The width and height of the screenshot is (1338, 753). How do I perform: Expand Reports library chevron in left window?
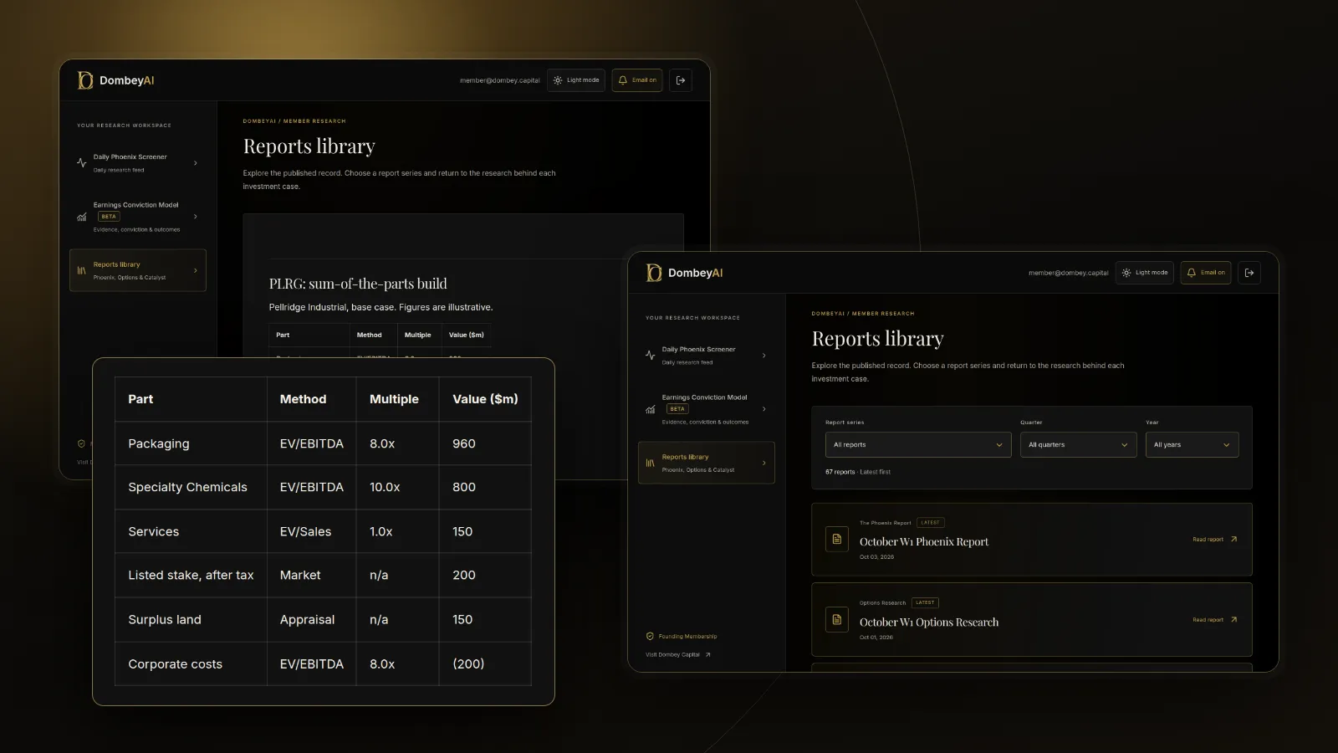pos(196,270)
